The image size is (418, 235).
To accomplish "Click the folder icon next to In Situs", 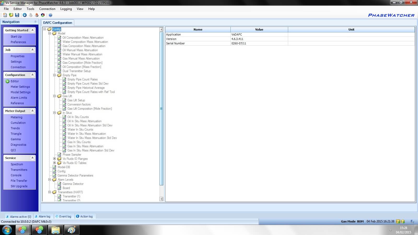I will click(x=59, y=113).
